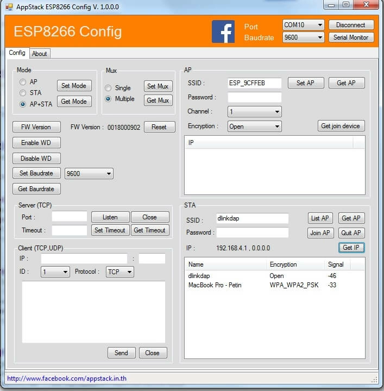Click the server Port input field

tap(69, 217)
